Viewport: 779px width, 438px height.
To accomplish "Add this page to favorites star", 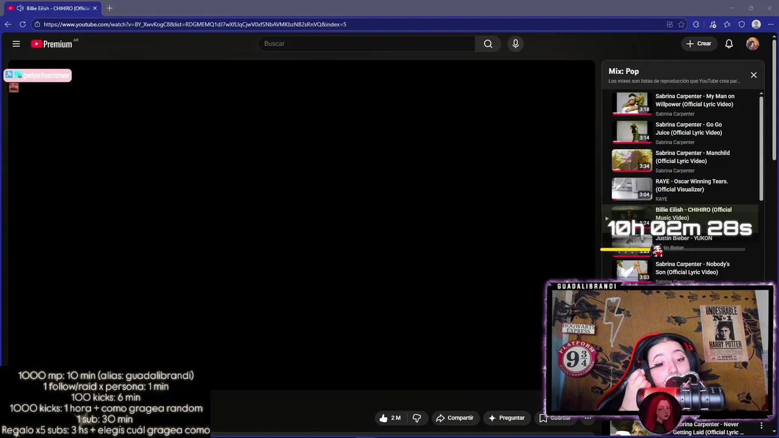I will 682,24.
